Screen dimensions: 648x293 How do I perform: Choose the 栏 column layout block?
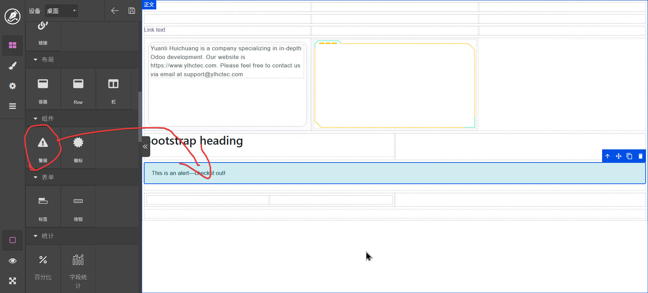113,89
